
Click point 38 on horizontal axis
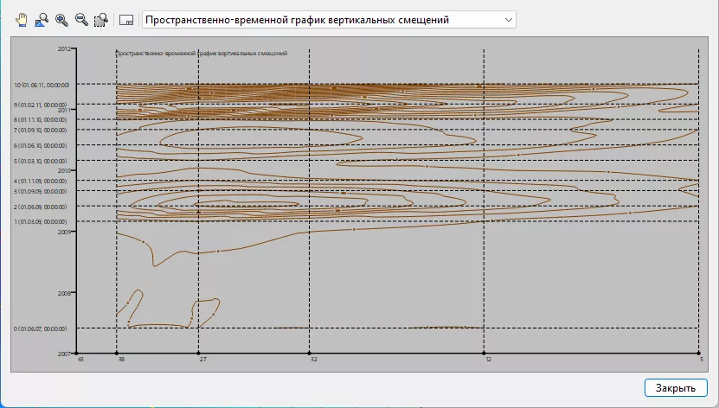coord(120,359)
